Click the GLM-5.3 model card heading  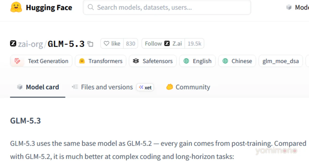pyautogui.click(x=25, y=121)
